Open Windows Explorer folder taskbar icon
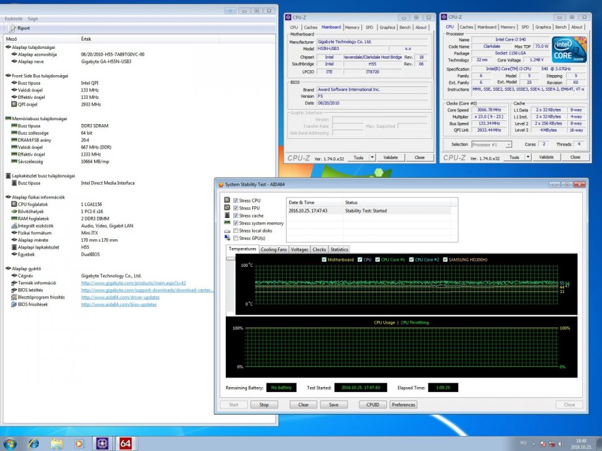The image size is (602, 451). coord(56,443)
